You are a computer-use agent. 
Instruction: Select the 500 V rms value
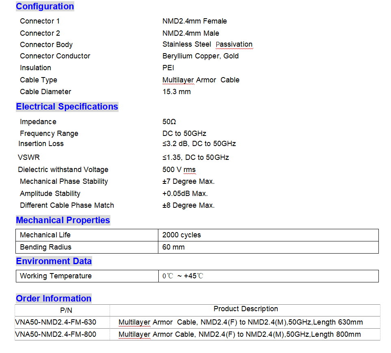pos(179,170)
